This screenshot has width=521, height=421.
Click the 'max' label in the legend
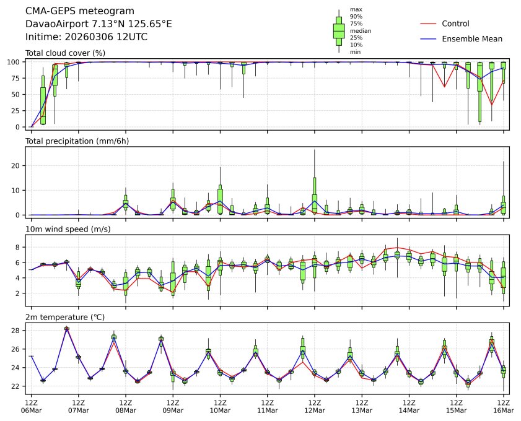click(356, 9)
